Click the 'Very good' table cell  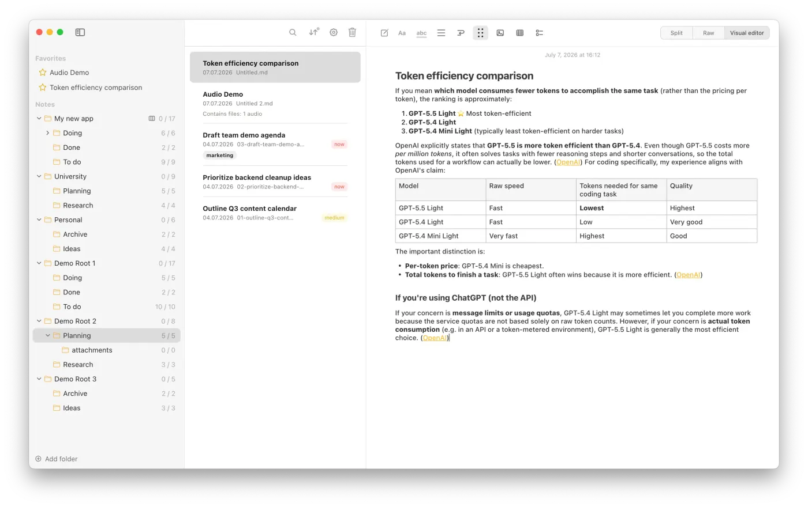[x=712, y=222]
